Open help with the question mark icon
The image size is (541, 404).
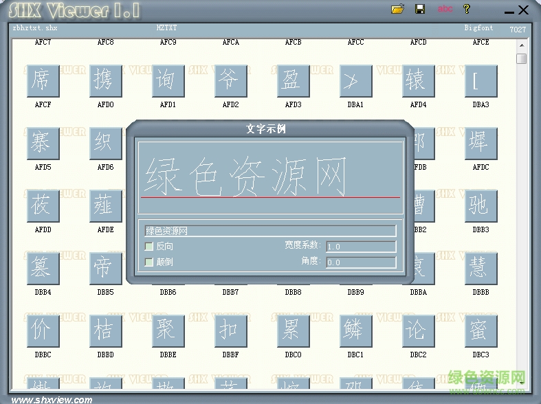pyautogui.click(x=467, y=9)
